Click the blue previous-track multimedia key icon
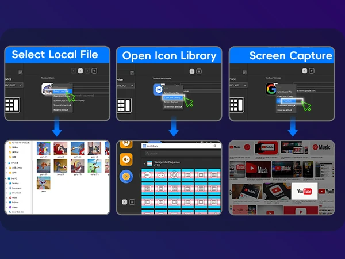The image size is (345, 259). click(x=159, y=89)
